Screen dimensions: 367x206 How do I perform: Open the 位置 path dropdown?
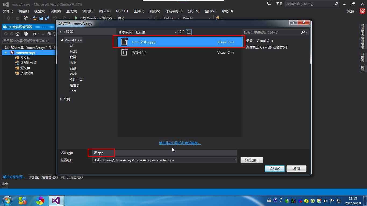(235, 160)
